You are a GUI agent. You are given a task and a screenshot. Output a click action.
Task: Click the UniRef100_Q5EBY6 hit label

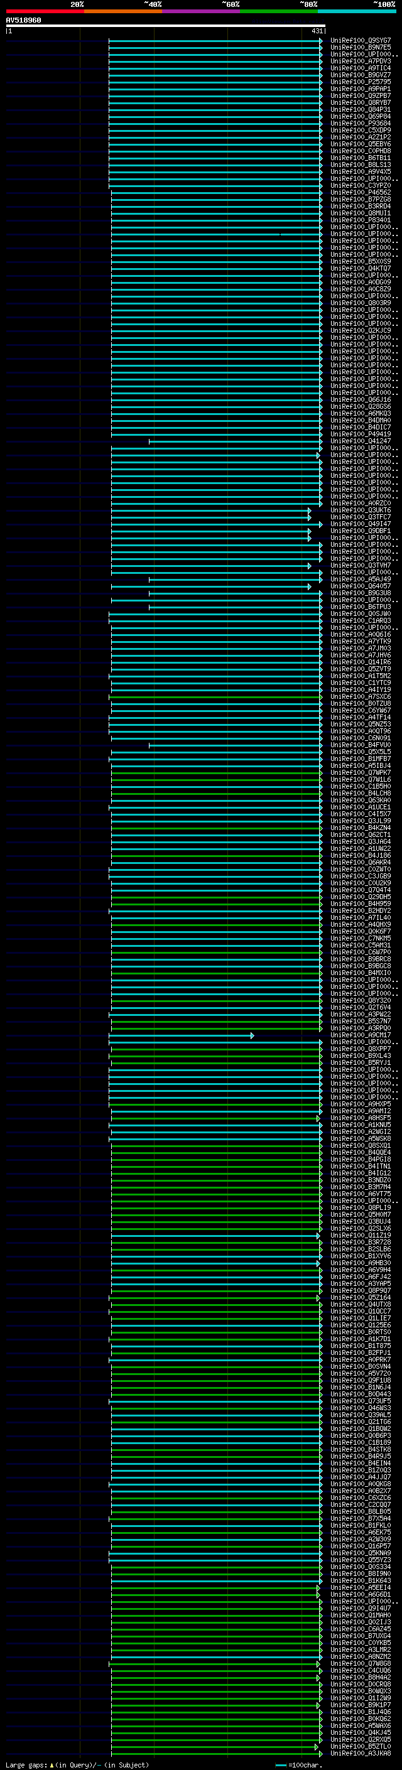coord(361,144)
